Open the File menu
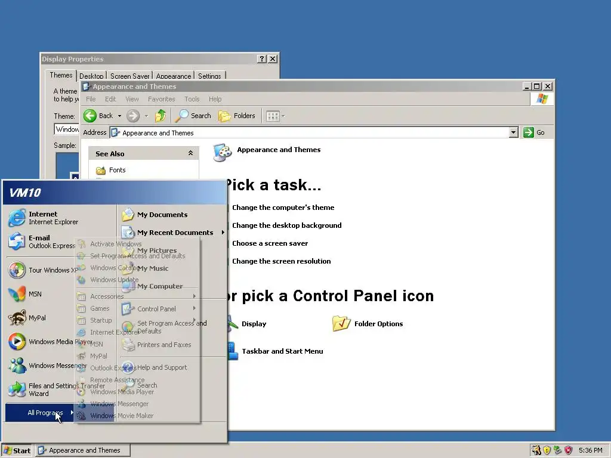This screenshot has width=611, height=458. point(91,99)
